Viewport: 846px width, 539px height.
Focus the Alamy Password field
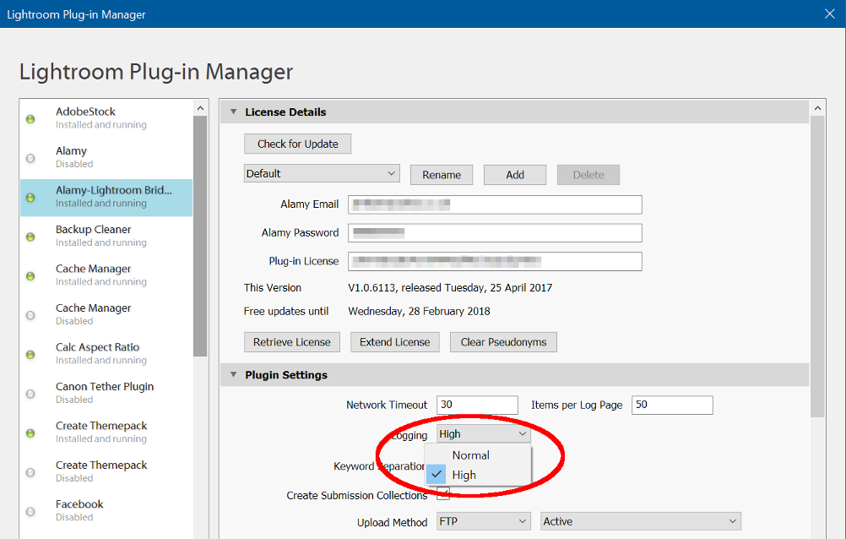click(495, 233)
